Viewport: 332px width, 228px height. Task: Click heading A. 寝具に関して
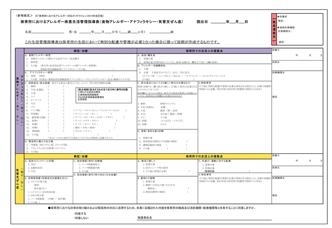(146, 161)
